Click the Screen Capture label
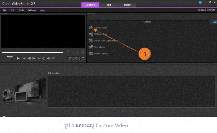Image resolution: width=217 pixels, height=133 pixels. pyautogui.click(x=101, y=53)
